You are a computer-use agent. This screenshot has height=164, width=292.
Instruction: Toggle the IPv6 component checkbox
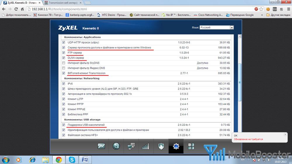[x=64, y=84]
